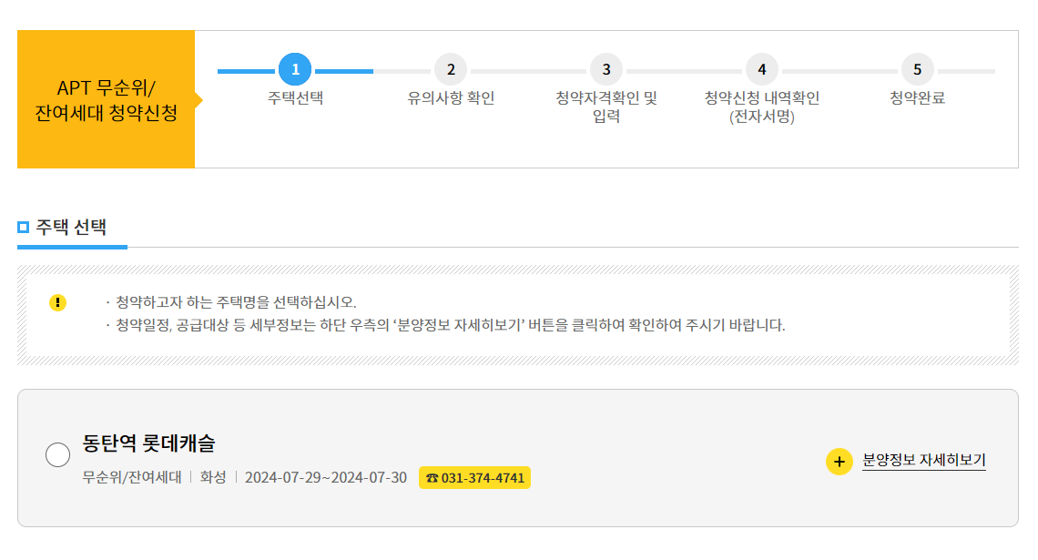Click the yellow plus icon beside 분양정보 자세히보기
The image size is (1038, 560).
coord(840,462)
